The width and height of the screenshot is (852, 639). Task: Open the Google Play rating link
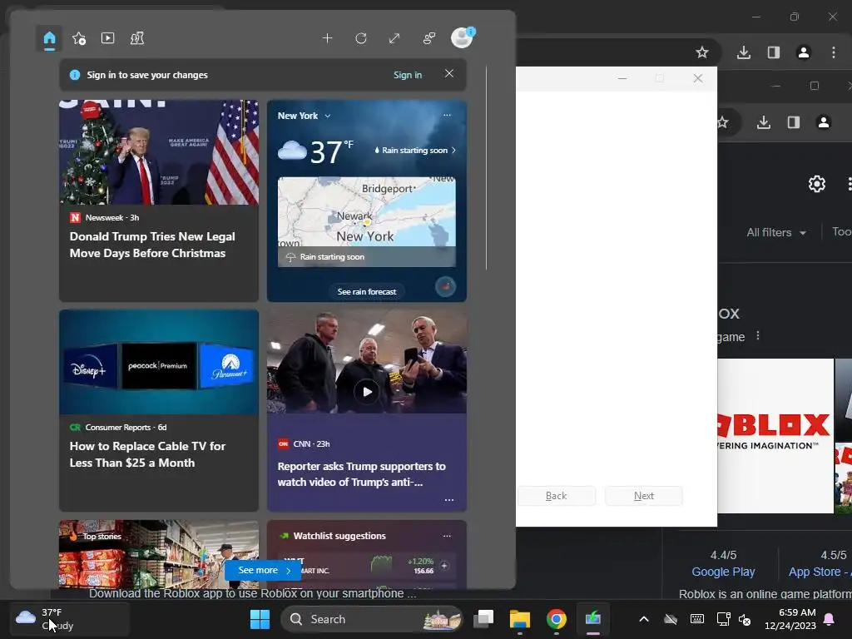click(723, 572)
